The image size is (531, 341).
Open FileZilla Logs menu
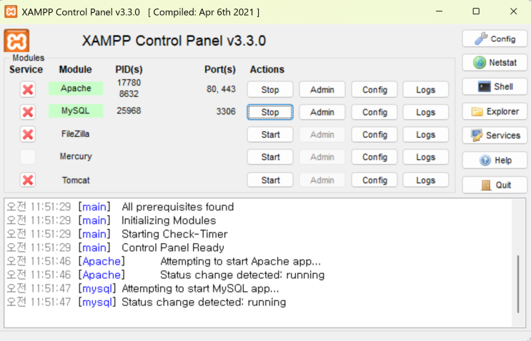pyautogui.click(x=426, y=135)
